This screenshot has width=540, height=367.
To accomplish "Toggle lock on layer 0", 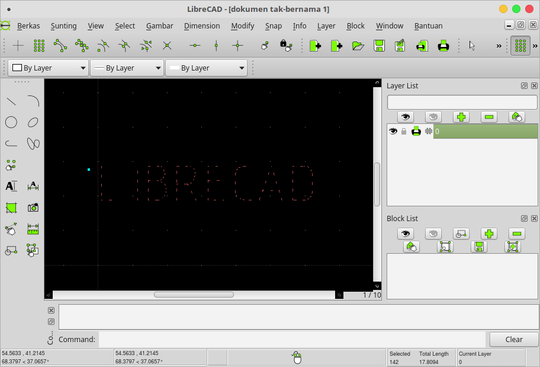I will click(404, 132).
